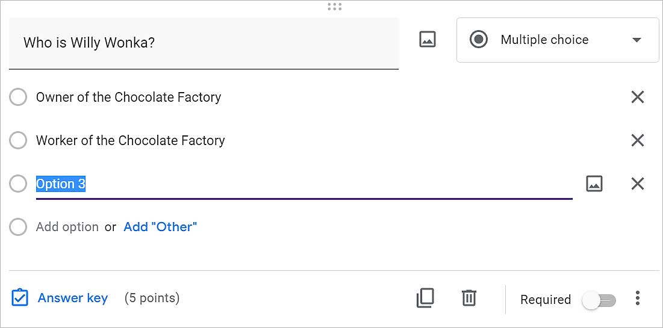Toggle the Required switch
Viewport: 663px width, 328px height.
599,300
